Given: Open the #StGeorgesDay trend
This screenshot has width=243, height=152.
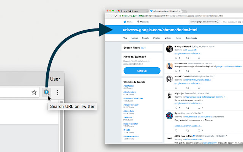Looking at the screenshot, I should 131,105.
